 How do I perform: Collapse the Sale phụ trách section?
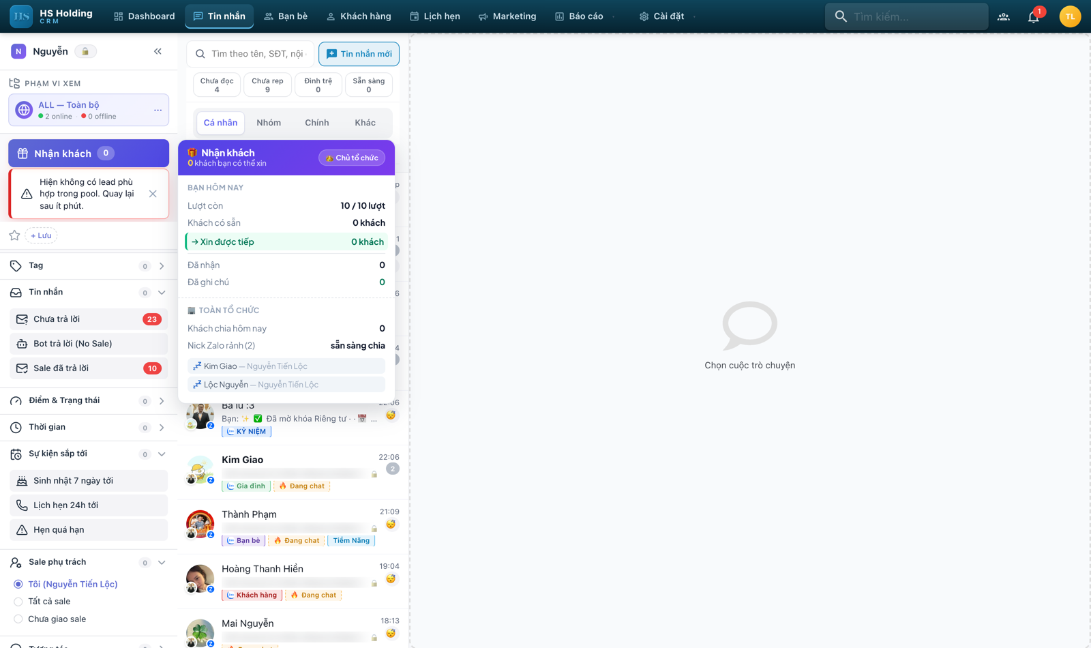point(162,563)
